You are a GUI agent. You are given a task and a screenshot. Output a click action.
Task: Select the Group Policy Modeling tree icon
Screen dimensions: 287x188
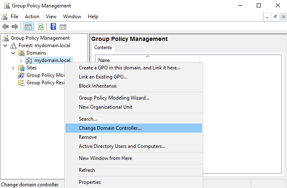tap(21, 75)
